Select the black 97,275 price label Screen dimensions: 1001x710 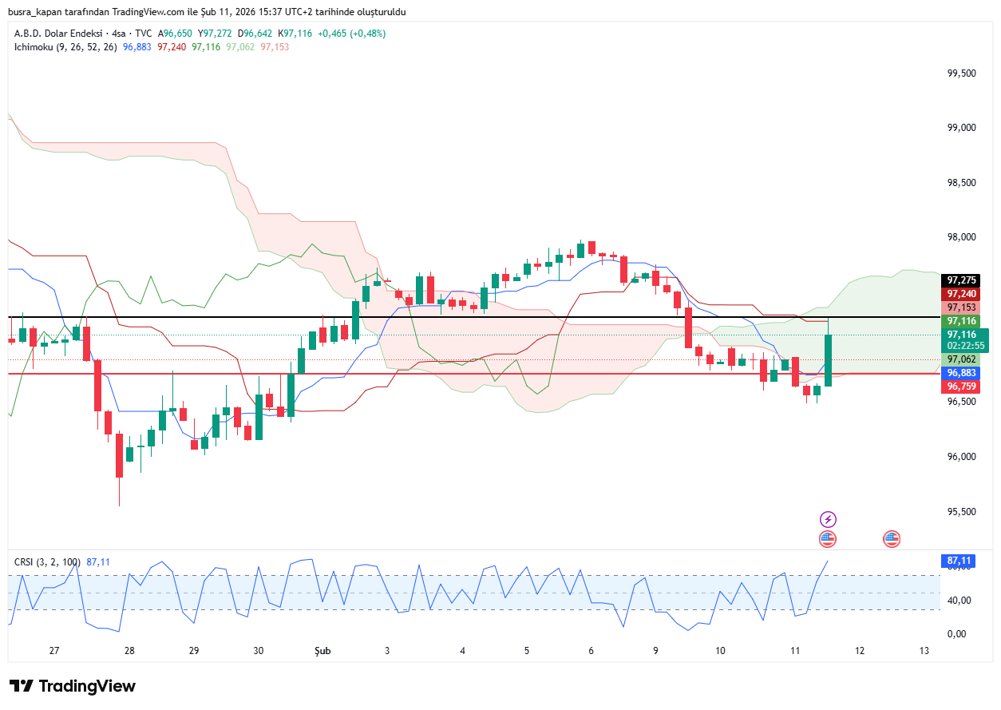(x=961, y=280)
